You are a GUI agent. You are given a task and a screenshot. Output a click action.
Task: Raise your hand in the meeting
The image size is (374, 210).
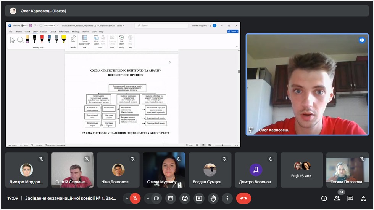point(213,198)
